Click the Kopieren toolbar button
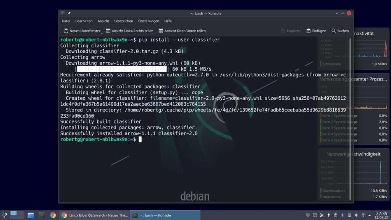Screen dimensions: 391x220 pyautogui.click(x=291, y=31)
